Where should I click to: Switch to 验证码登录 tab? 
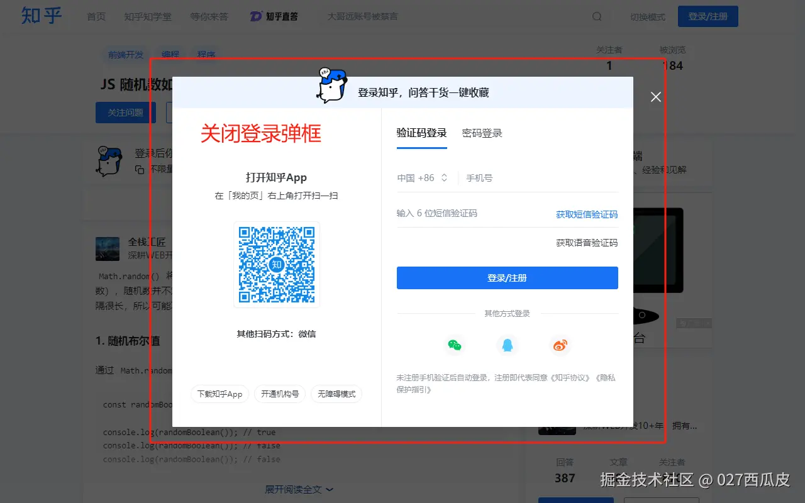point(421,133)
